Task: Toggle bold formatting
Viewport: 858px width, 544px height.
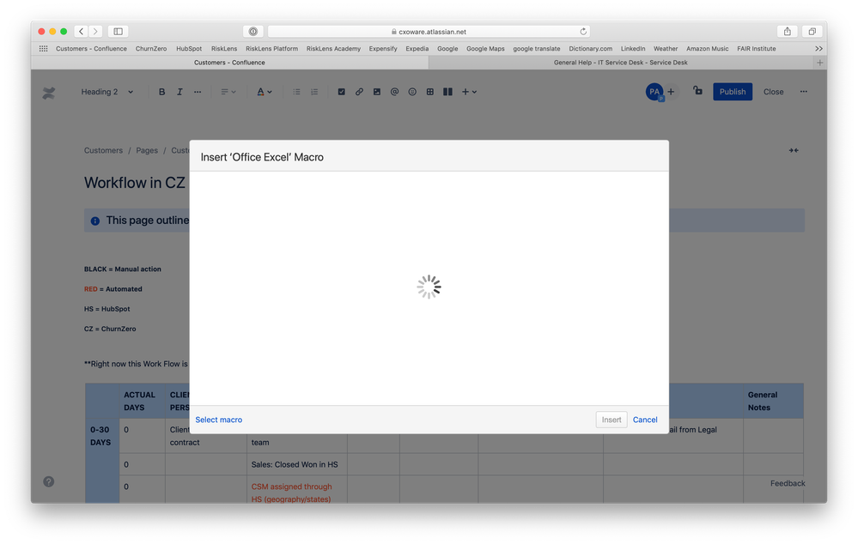Action: (x=161, y=92)
